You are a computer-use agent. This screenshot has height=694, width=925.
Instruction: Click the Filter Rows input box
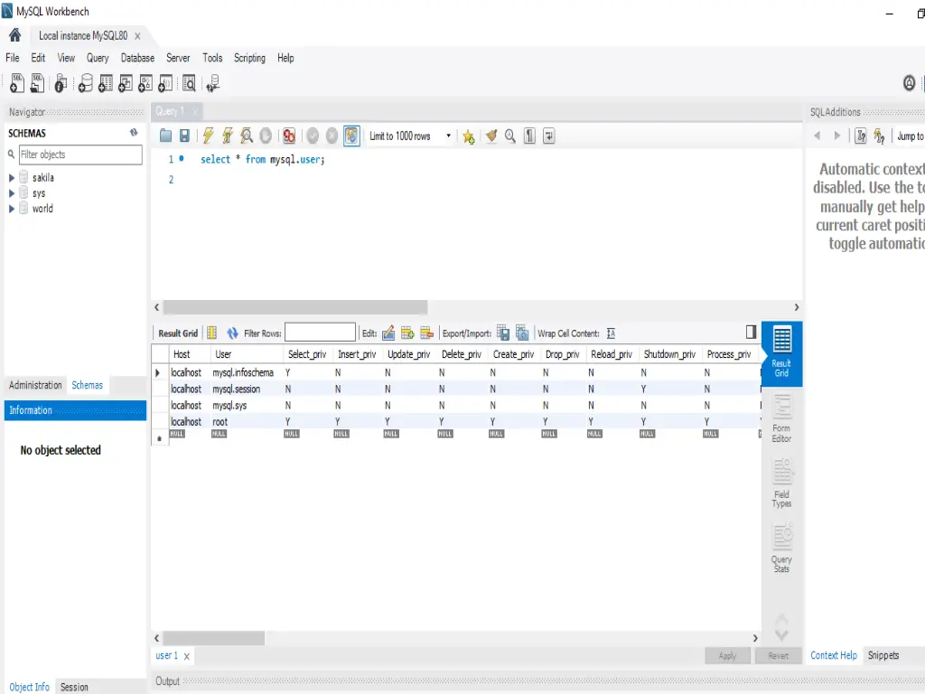coord(321,333)
